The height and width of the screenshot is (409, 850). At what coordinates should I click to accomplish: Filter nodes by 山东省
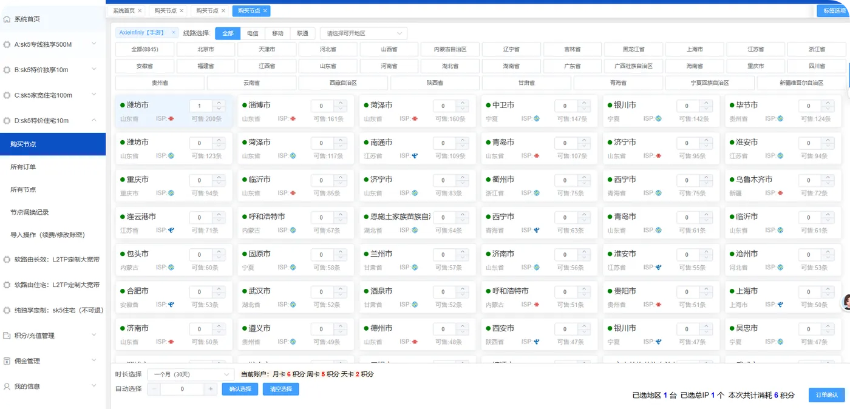(x=328, y=66)
